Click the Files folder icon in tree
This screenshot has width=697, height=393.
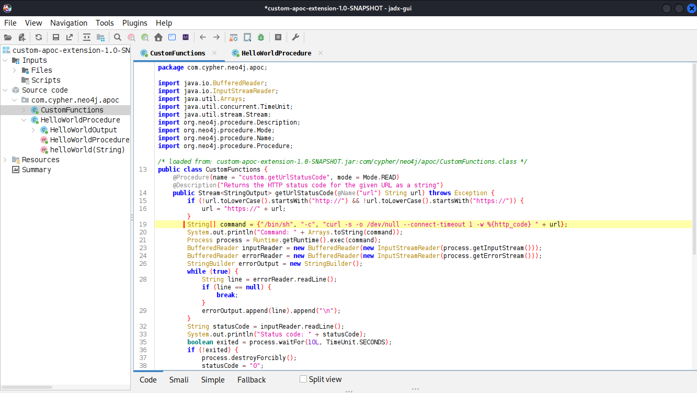[26, 70]
